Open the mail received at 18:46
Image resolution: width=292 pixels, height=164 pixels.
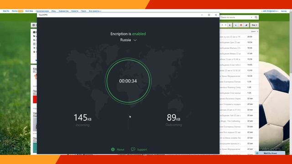click(x=239, y=48)
